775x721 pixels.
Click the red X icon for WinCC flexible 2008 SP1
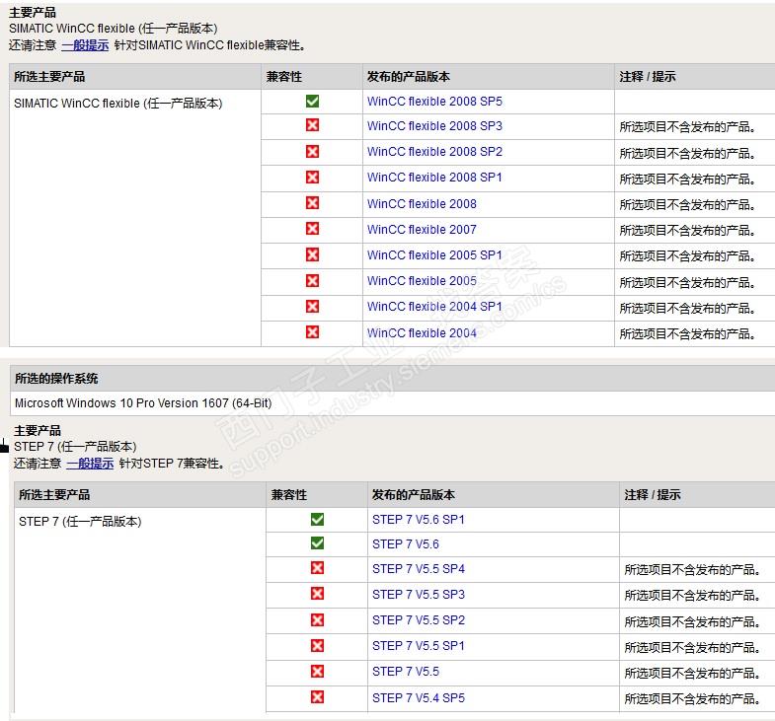click(x=312, y=177)
